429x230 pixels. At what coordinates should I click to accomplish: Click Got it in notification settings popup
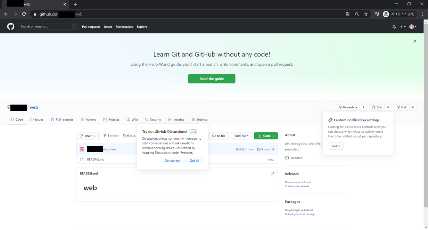pos(336,146)
